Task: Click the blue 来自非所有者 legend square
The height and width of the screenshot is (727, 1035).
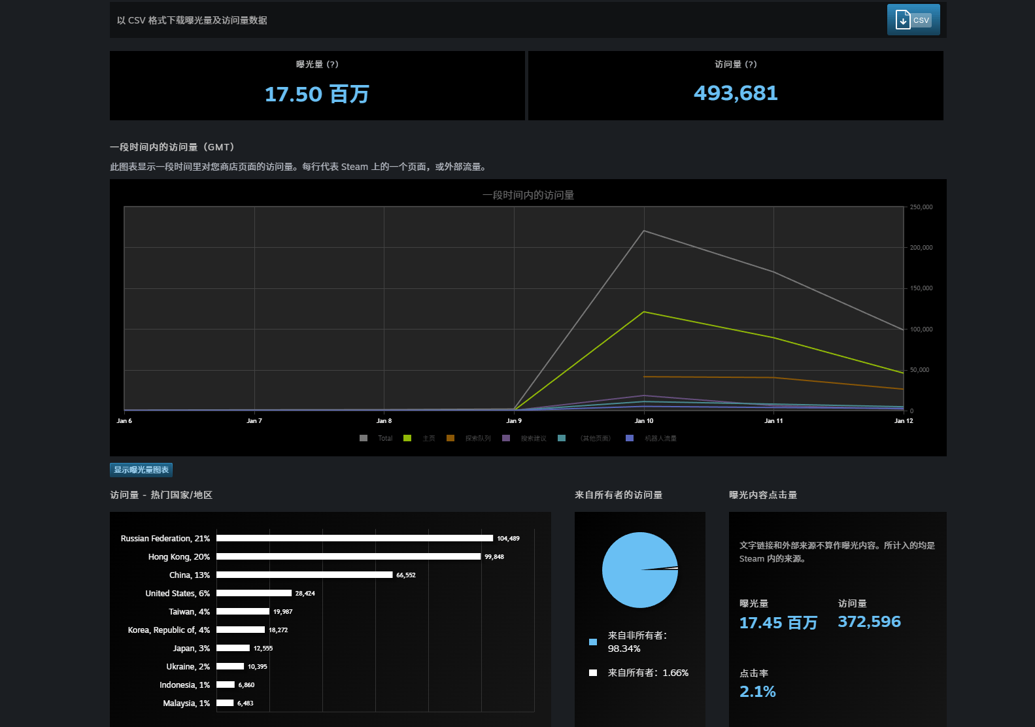Action: click(593, 642)
